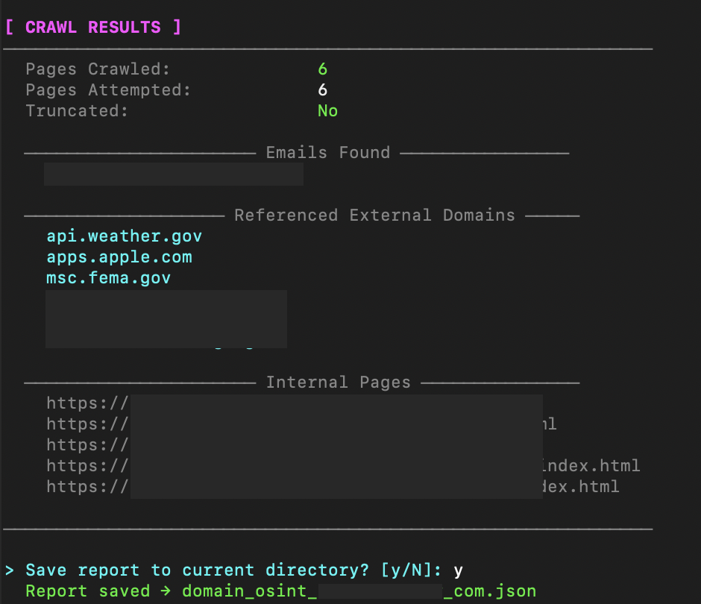Open the saved domain_osint JSON filename
This screenshot has width=701, height=604.
click(x=359, y=591)
